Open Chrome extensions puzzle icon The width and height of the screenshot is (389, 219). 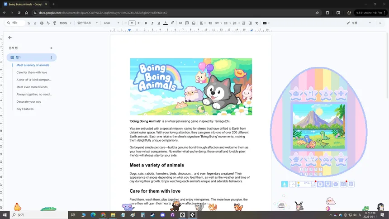[x=327, y=13]
